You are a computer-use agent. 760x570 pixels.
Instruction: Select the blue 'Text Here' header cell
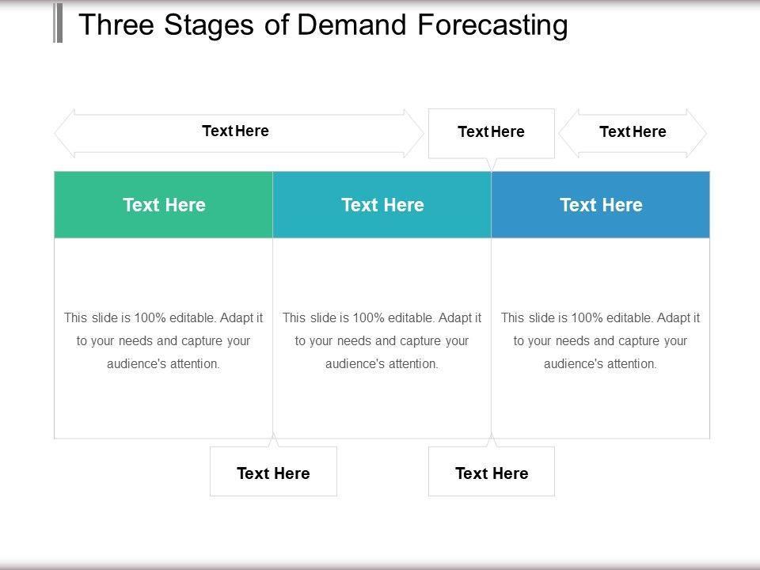pyautogui.click(x=601, y=205)
